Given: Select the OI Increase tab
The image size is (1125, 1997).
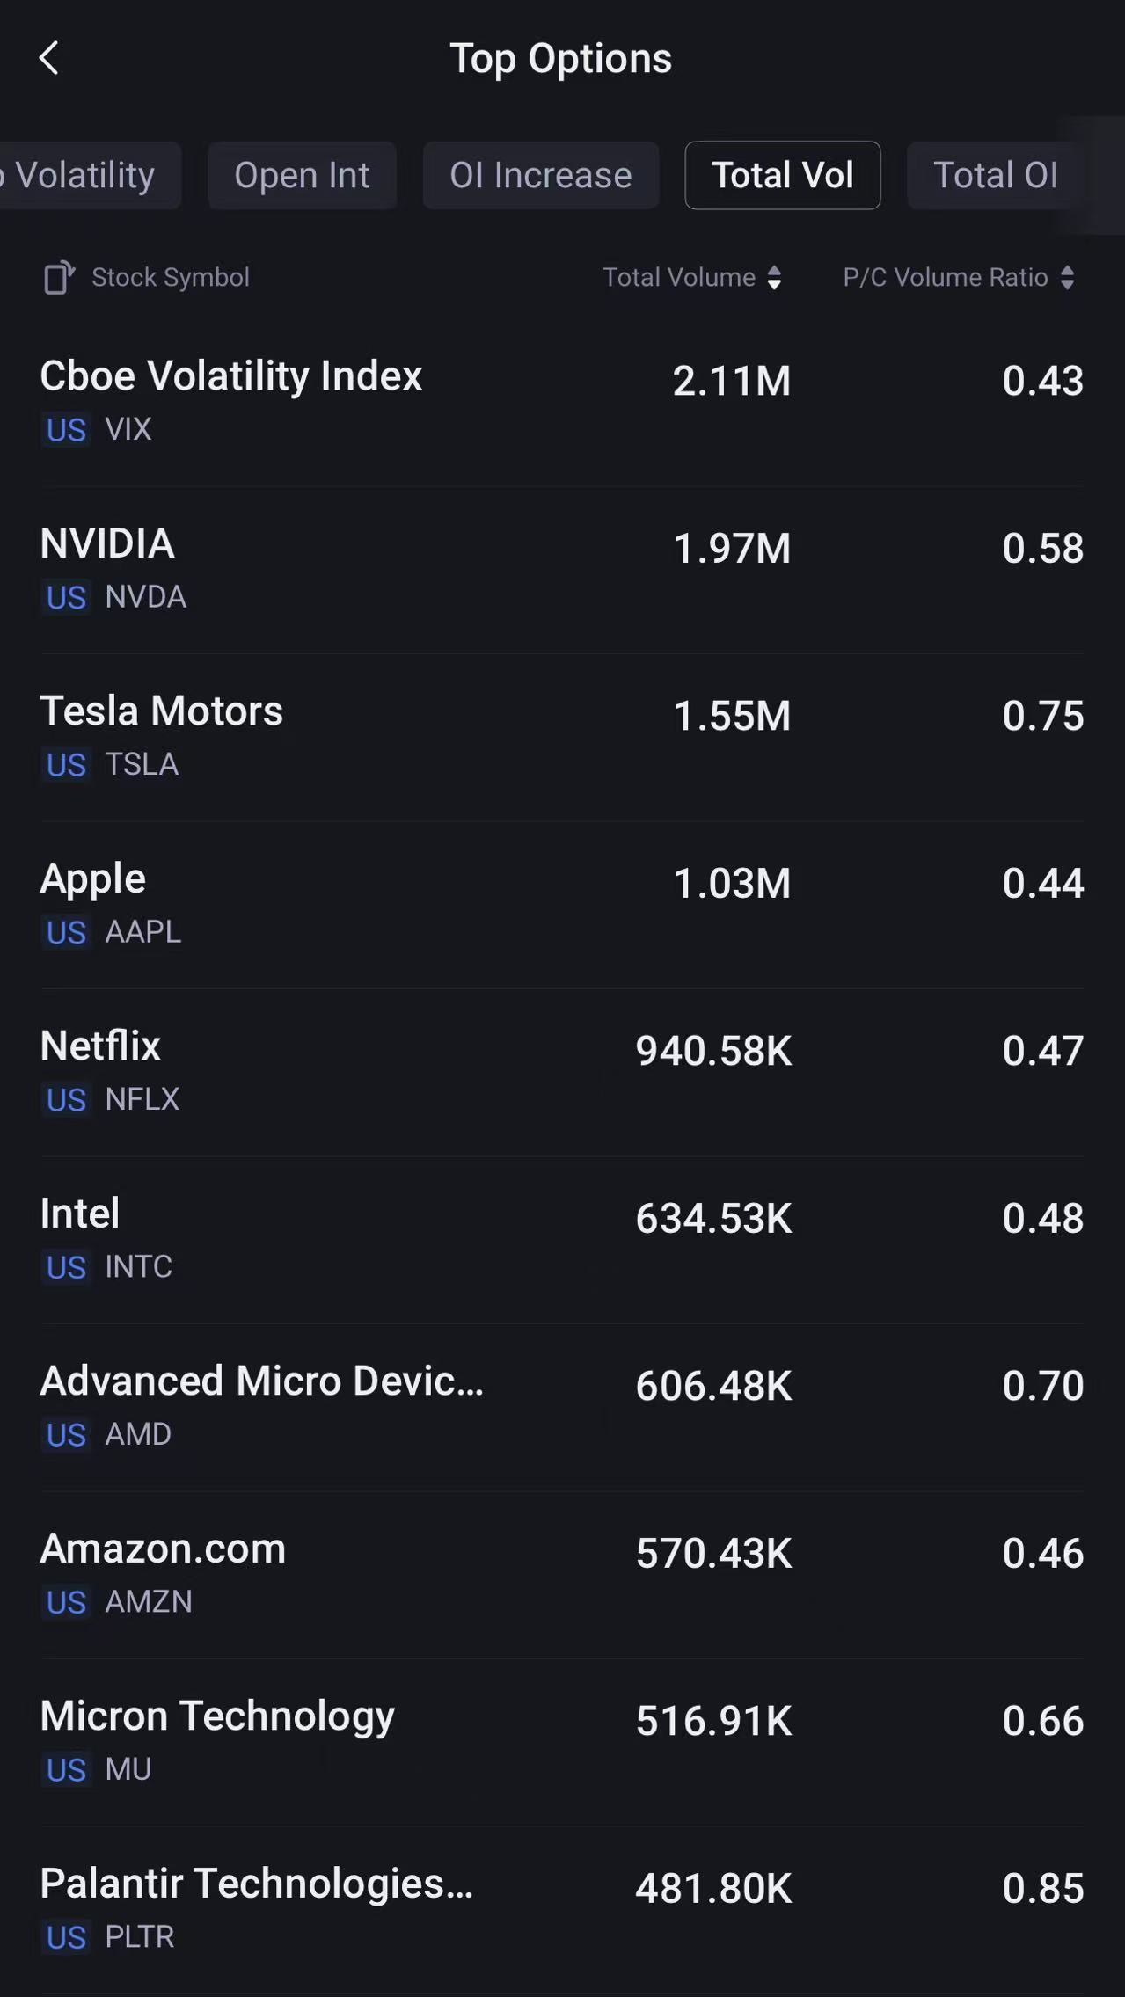Looking at the screenshot, I should point(540,176).
